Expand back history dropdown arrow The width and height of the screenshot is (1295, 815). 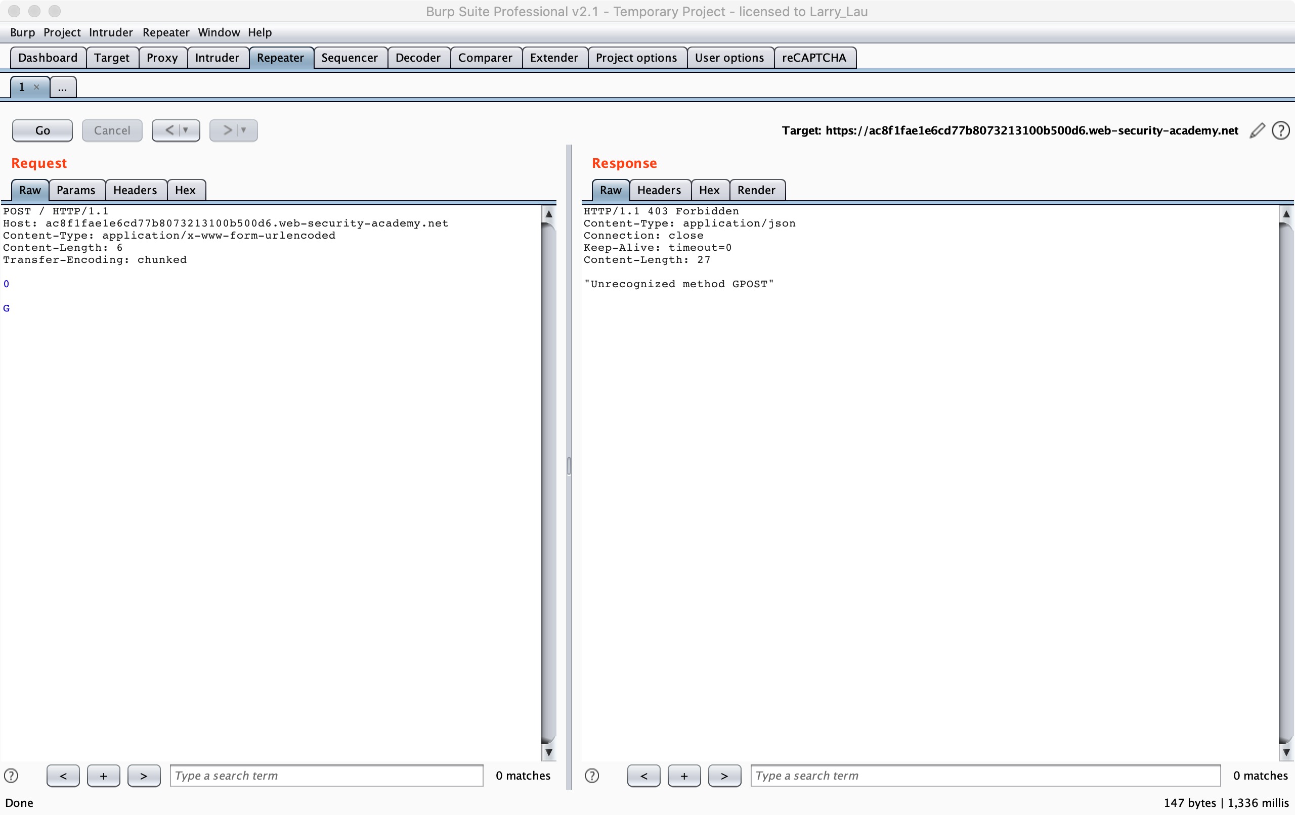coord(186,130)
